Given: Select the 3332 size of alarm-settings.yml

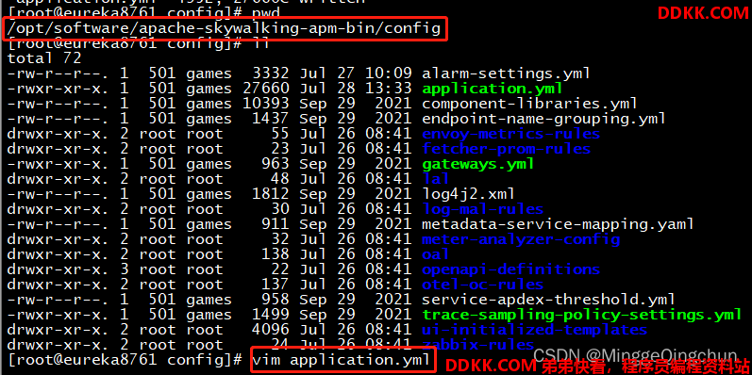Looking at the screenshot, I should click(x=271, y=73).
